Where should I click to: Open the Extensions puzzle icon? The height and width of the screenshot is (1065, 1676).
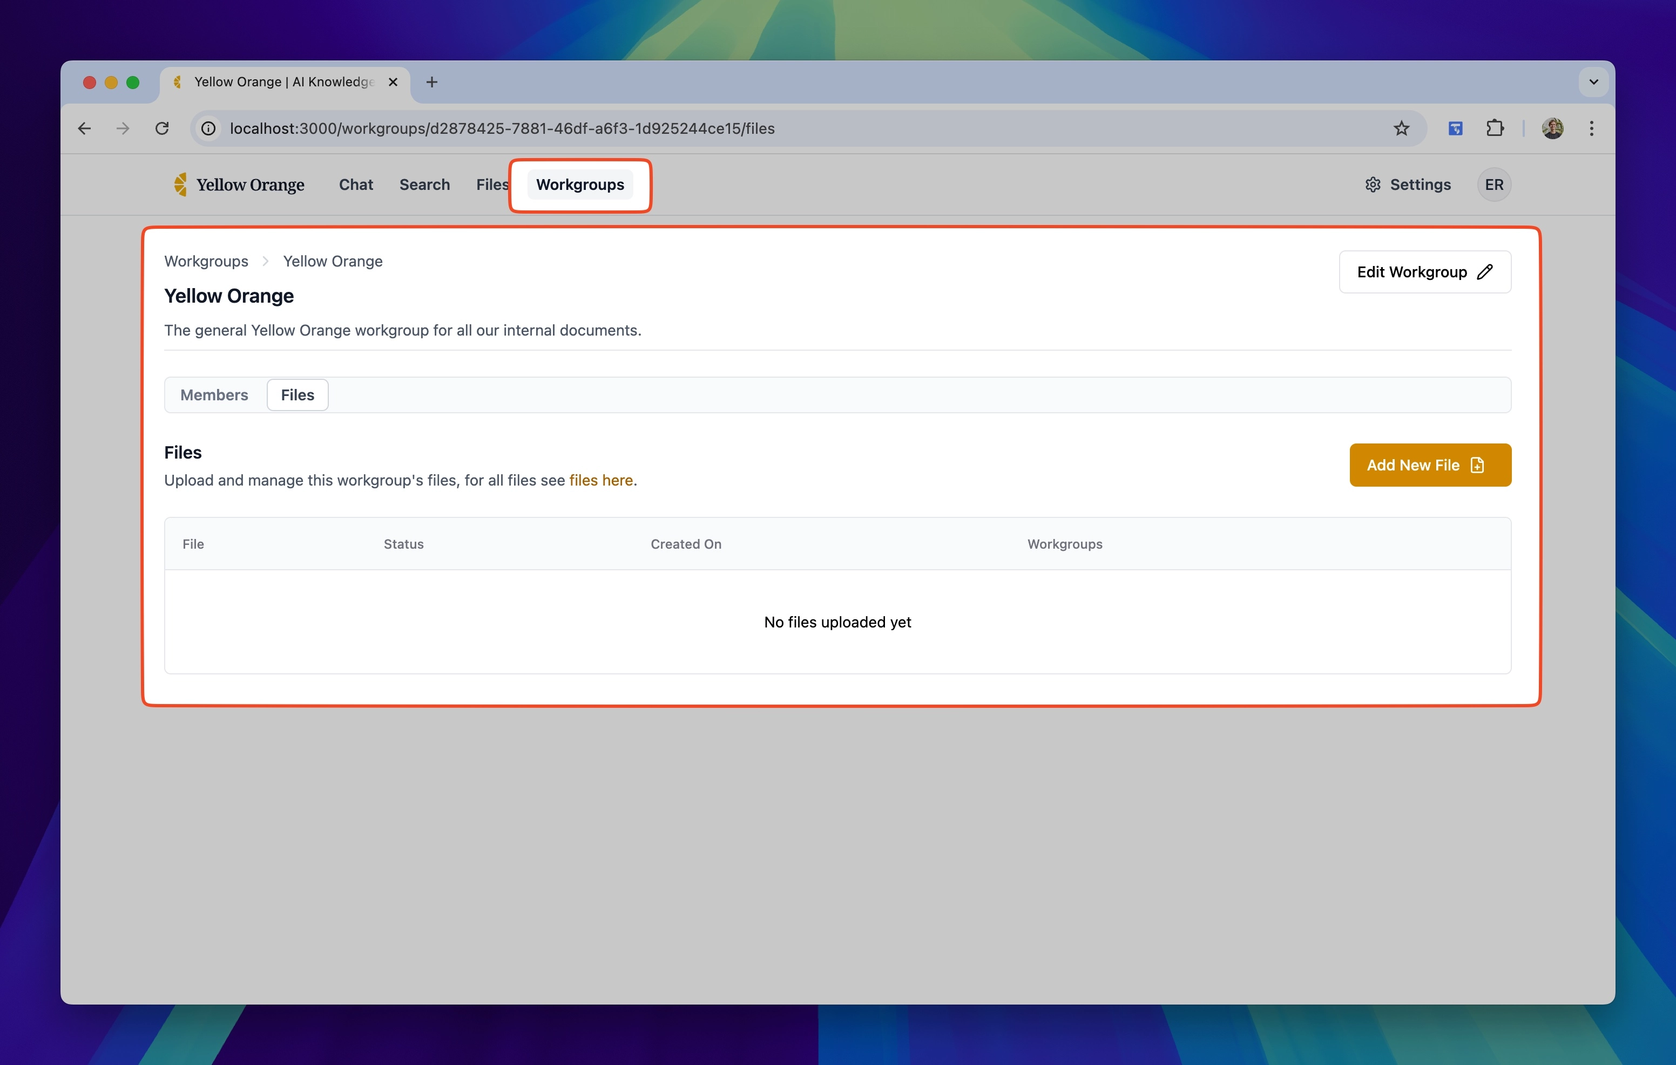[1495, 128]
